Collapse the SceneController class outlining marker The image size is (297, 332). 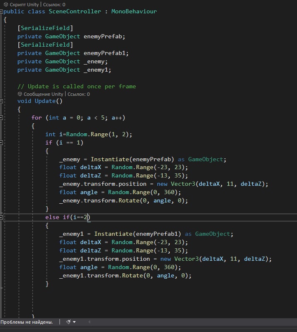coord(1,12)
